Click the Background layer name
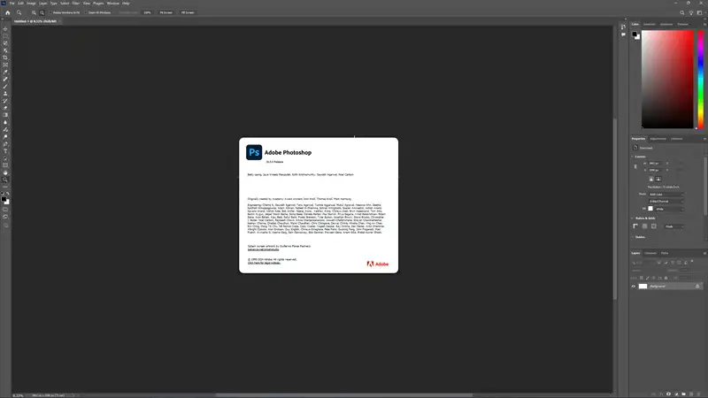Viewport: 708px width, 398px height. pyautogui.click(x=658, y=286)
